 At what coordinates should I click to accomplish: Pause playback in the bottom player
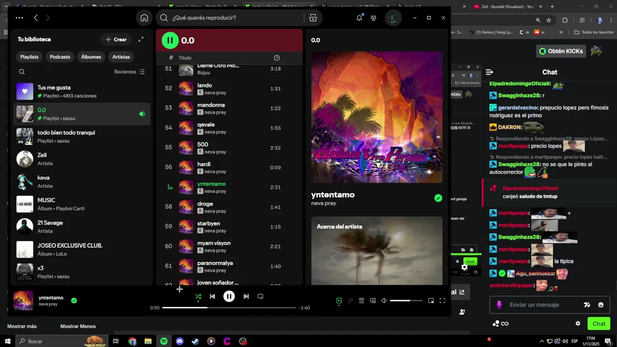[x=229, y=296]
